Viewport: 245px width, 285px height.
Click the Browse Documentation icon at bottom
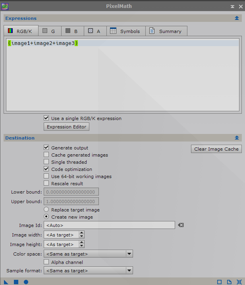pyautogui.click(x=229, y=282)
